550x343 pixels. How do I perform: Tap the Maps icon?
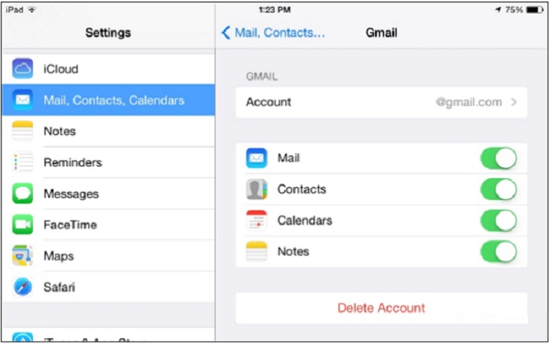click(x=23, y=256)
